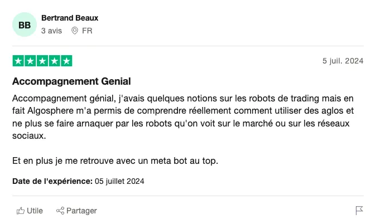
Task: Click the 3 avis review count
Action: point(51,31)
